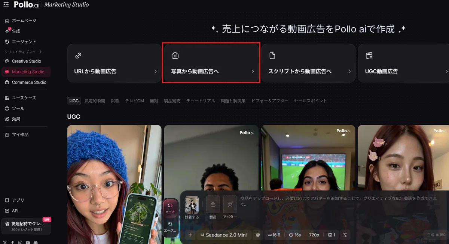Open the blue beanie woman UGC video

tap(114, 184)
